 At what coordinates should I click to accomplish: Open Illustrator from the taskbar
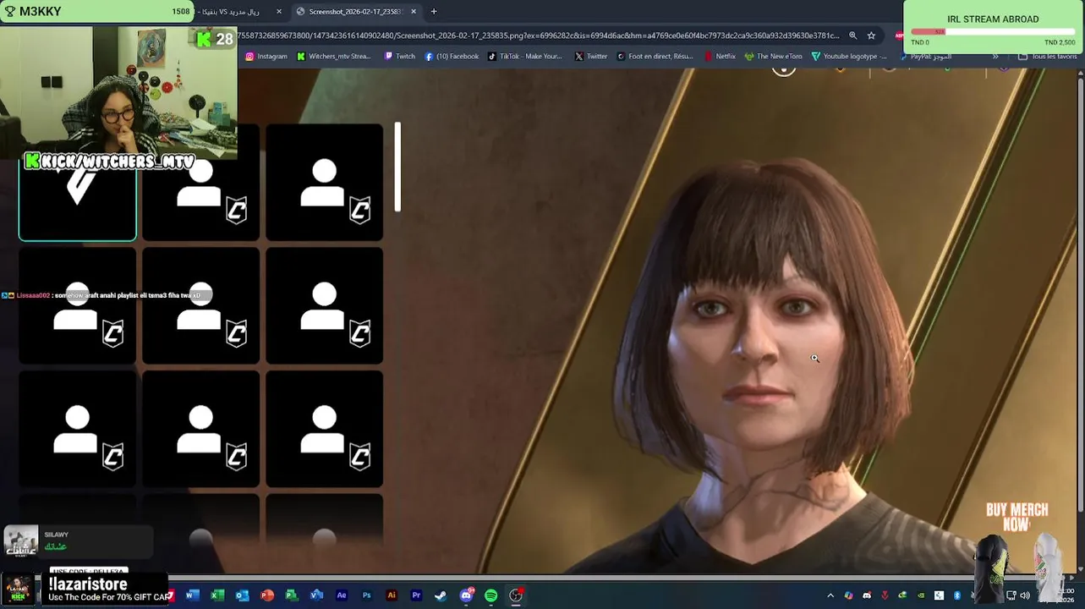(391, 595)
